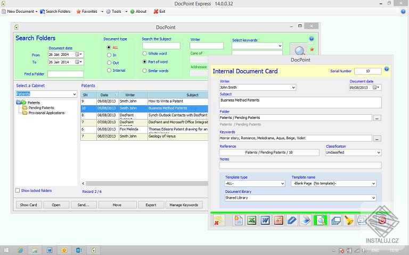The height and width of the screenshot is (255, 409).
Task: Attach a file using the paperclip icon
Action: (x=292, y=220)
